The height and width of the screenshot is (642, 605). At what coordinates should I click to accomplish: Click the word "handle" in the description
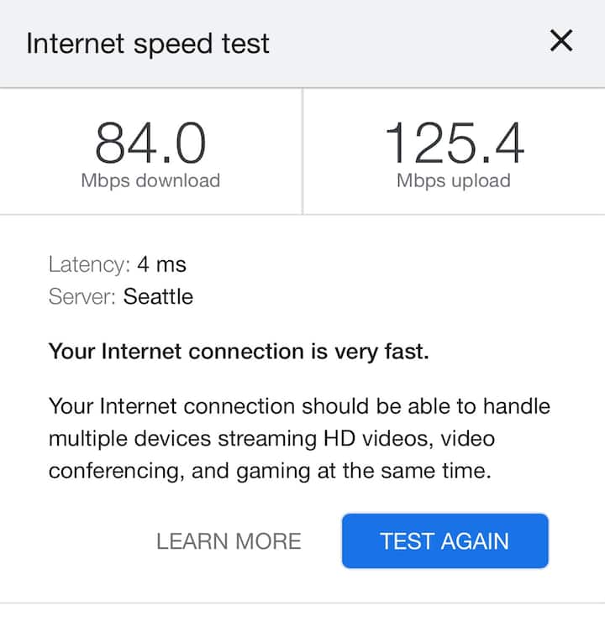[x=519, y=406]
